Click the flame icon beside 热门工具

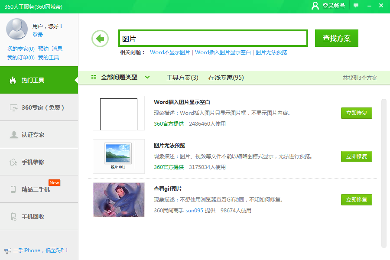point(13,80)
